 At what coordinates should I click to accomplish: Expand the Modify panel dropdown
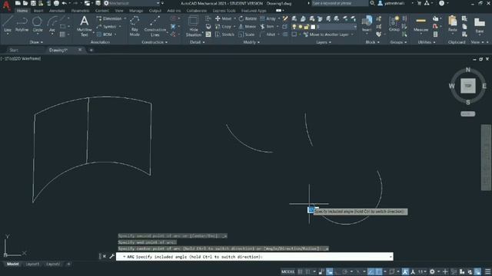[x=251, y=42]
